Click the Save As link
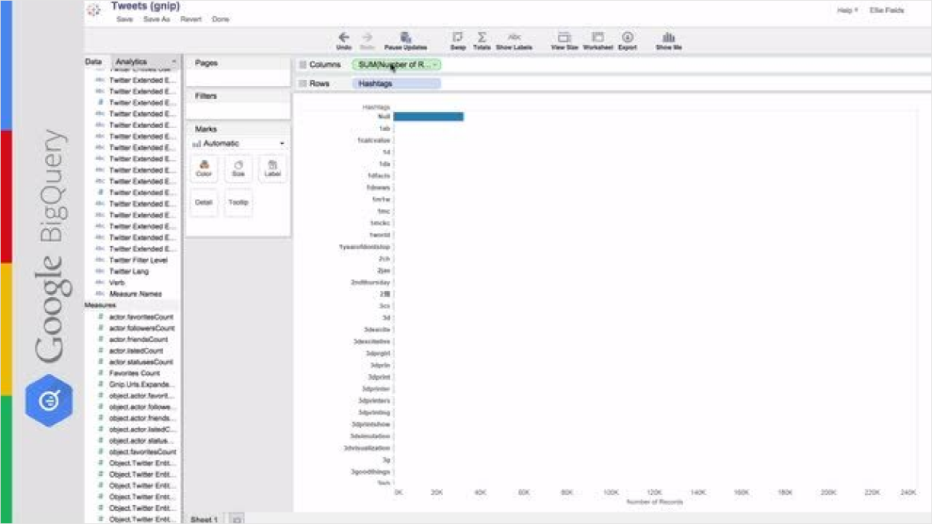932x524 pixels. (x=156, y=19)
